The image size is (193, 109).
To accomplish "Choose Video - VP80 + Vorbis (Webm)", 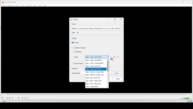I will (x=96, y=63).
